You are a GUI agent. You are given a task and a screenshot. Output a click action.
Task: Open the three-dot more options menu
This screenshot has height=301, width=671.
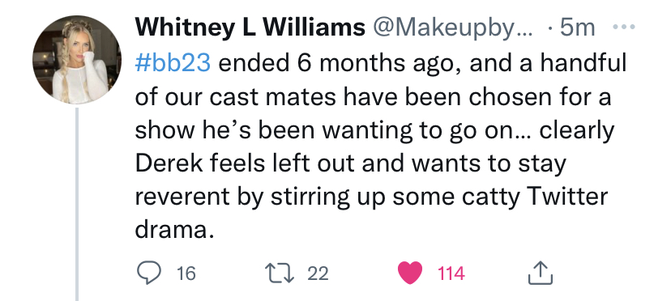click(624, 27)
